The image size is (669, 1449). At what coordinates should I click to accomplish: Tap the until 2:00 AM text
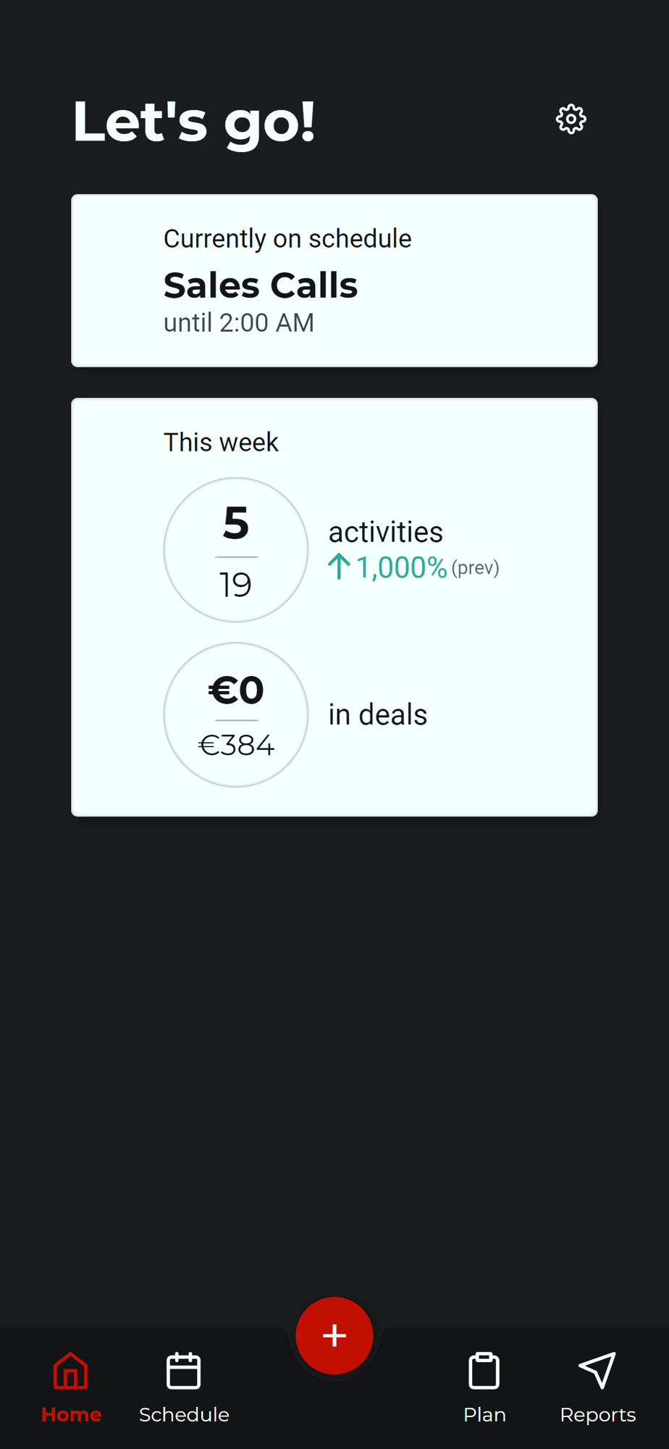click(239, 322)
